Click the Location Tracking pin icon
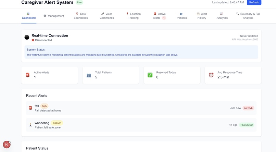 tap(127, 14)
